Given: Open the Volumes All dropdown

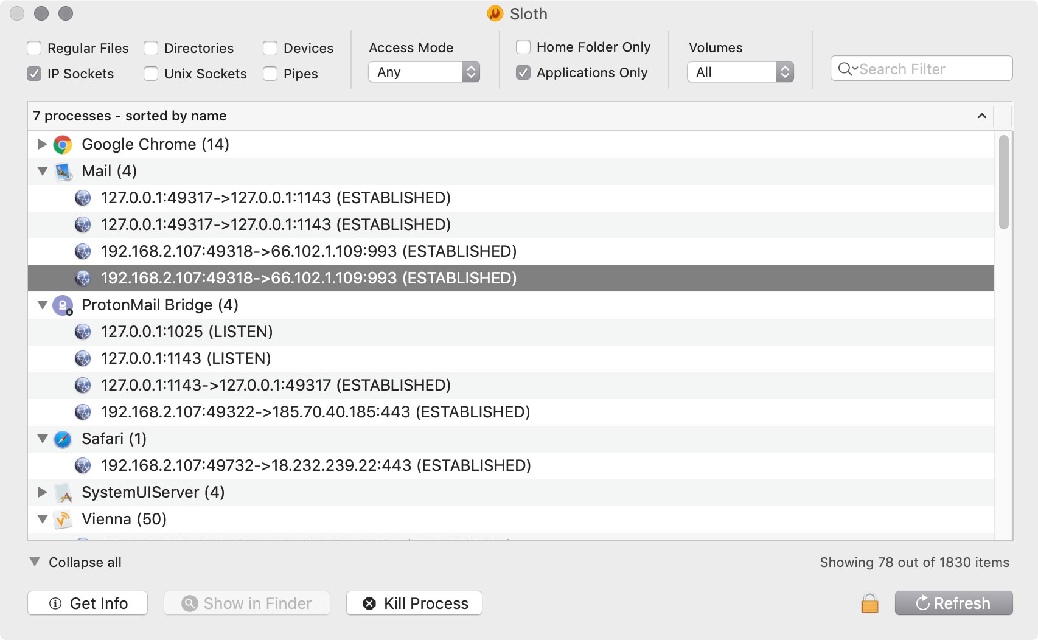Looking at the screenshot, I should (x=740, y=72).
